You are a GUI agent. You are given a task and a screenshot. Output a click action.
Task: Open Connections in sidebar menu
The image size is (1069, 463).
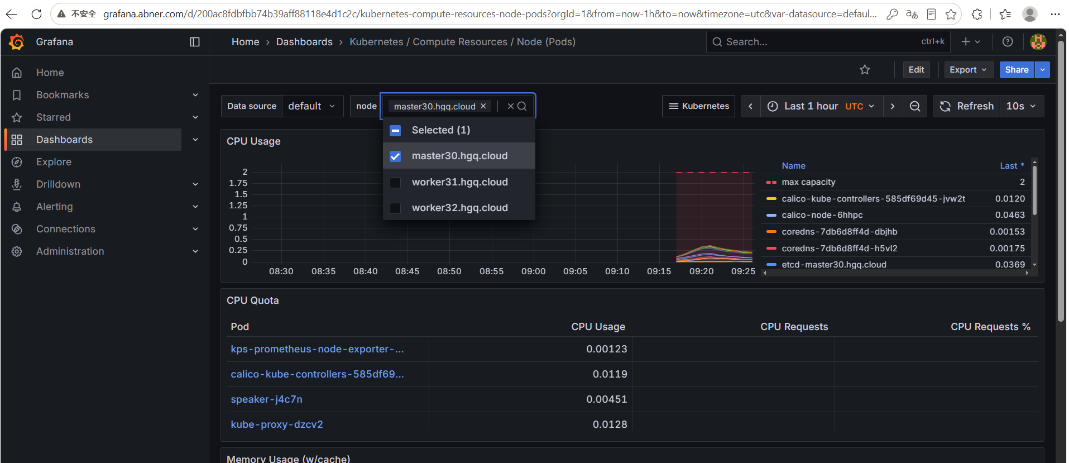click(66, 229)
